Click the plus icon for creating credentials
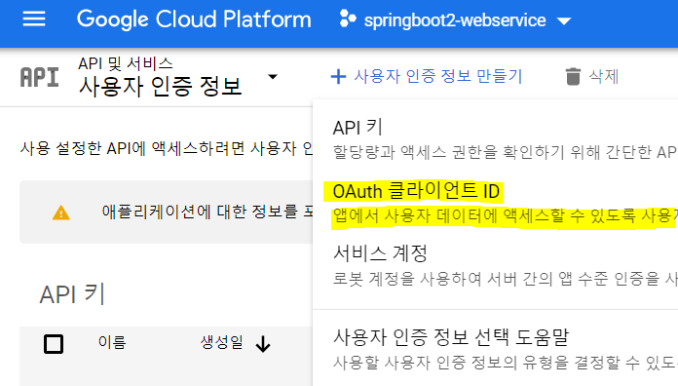678x386 pixels. [338, 77]
